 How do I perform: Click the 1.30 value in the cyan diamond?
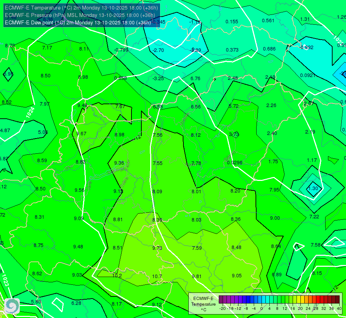313,188
